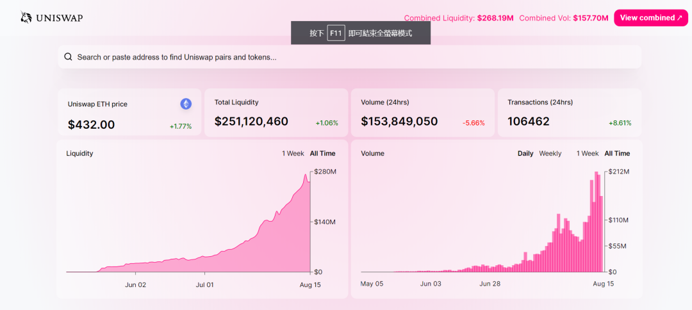Image resolution: width=692 pixels, height=310 pixels.
Task: Click the $212M volume axis label
Action: [x=619, y=172]
